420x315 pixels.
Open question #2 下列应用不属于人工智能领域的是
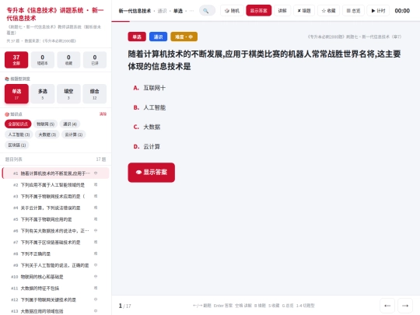click(x=56, y=185)
